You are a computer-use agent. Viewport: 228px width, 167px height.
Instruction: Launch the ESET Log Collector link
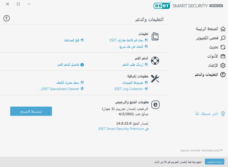click(x=131, y=89)
